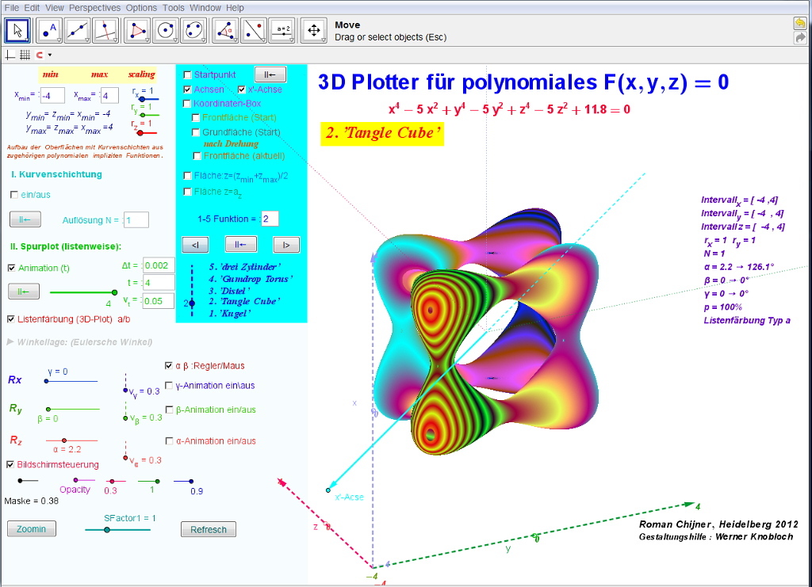Open the Perspectives menu
812x587 pixels.
(95, 8)
